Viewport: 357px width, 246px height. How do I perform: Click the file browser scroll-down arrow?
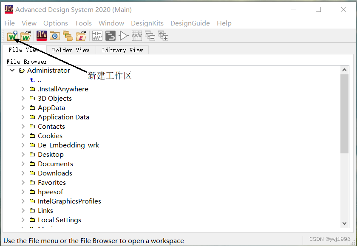pyautogui.click(x=345, y=223)
